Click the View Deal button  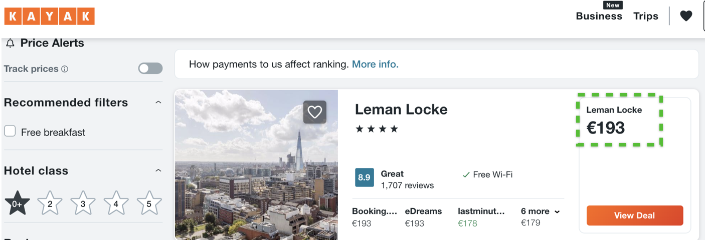pos(634,215)
